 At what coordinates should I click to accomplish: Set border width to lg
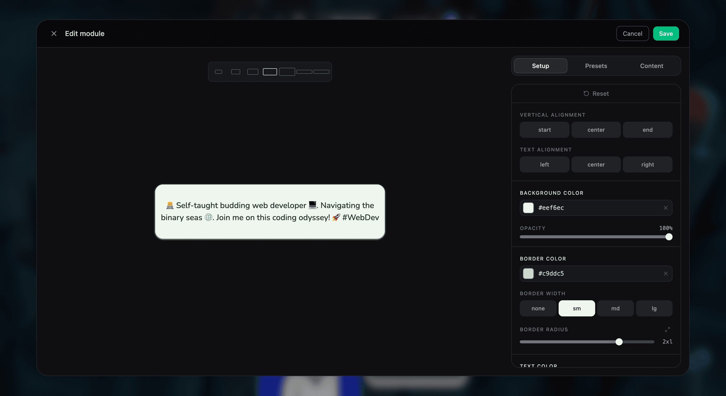(654, 308)
